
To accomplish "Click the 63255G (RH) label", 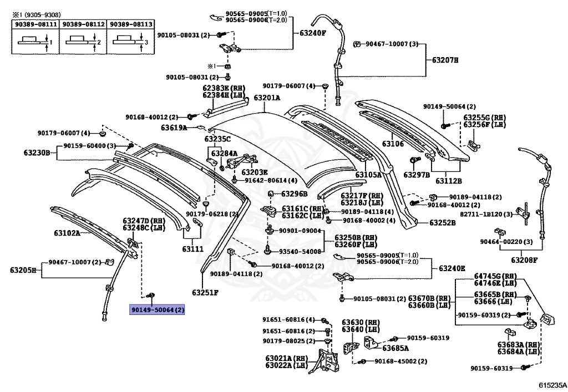I will pos(485,118).
